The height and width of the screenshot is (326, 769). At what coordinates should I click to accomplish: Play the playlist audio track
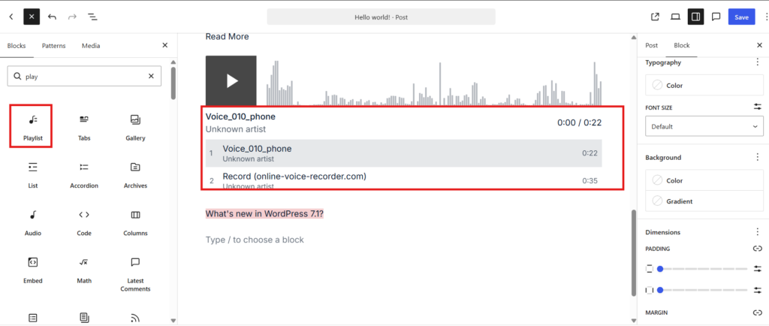[231, 81]
